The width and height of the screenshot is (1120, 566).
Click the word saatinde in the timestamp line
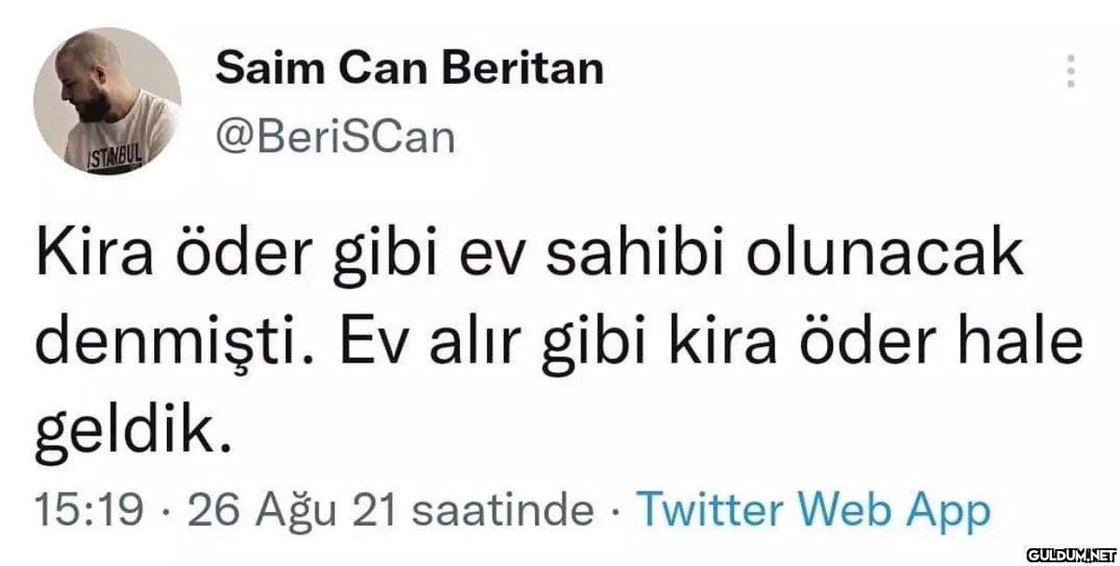coord(502,511)
